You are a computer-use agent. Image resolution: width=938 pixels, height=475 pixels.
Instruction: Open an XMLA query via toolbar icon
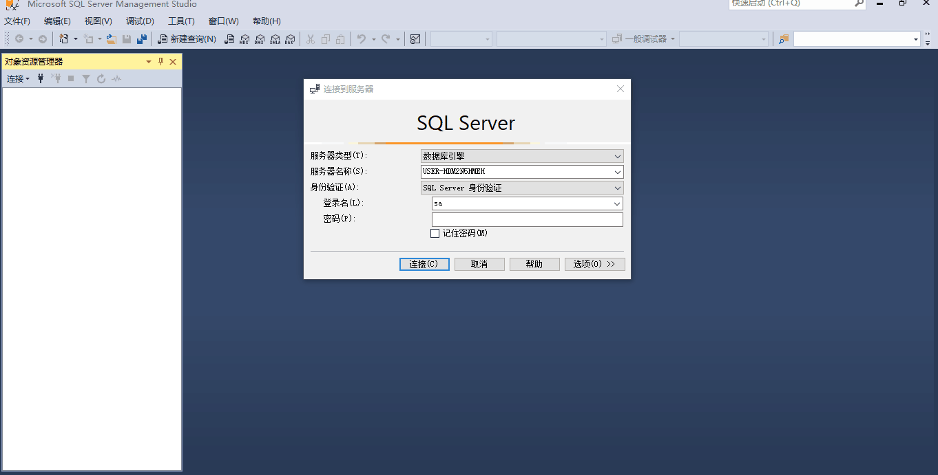point(275,39)
